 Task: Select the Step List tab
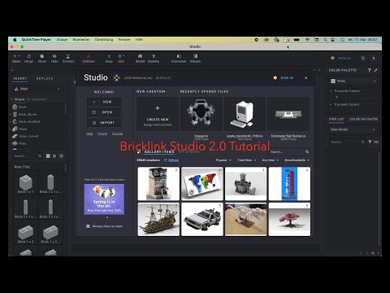pos(336,119)
